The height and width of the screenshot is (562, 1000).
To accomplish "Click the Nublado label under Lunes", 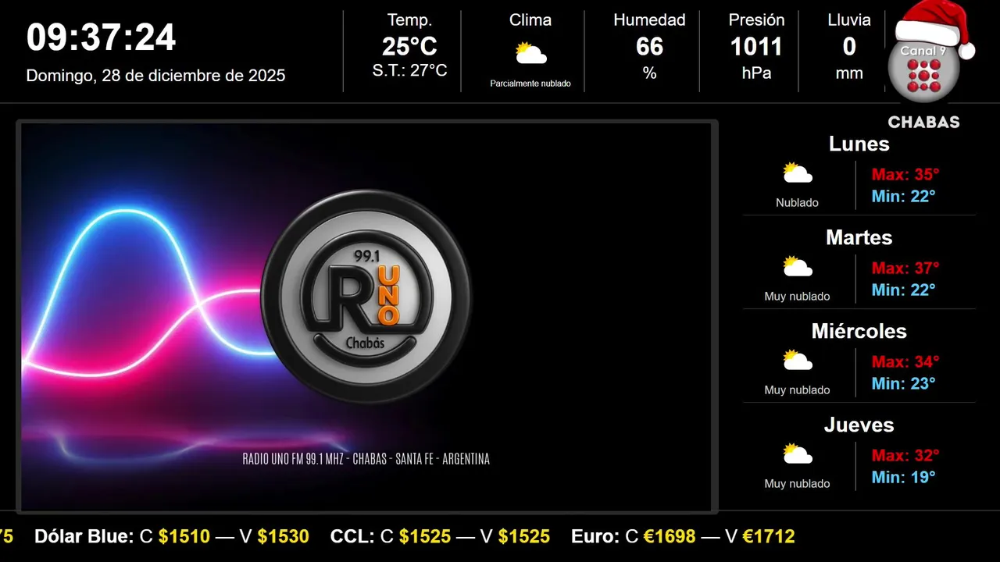I will (x=797, y=203).
